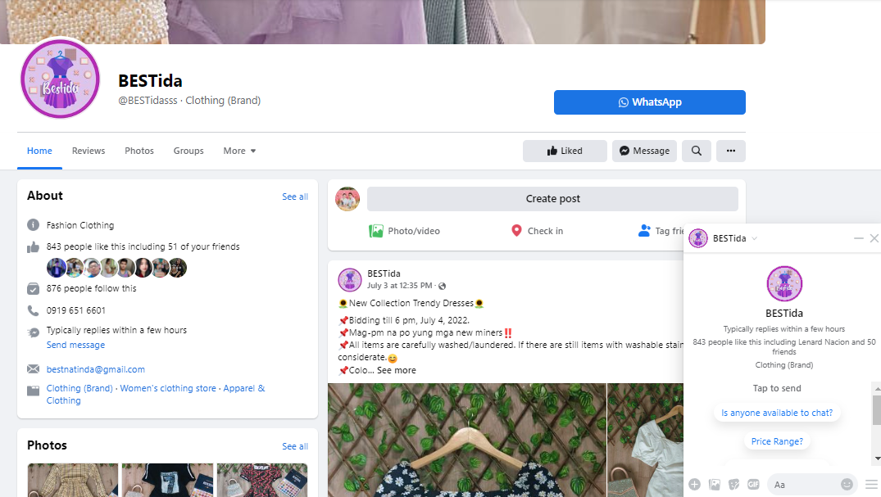881x497 pixels.
Task: Open first friend avatar in likes row
Action: tap(56, 268)
